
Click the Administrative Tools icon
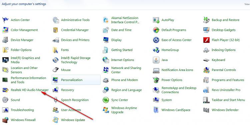click(56, 20)
